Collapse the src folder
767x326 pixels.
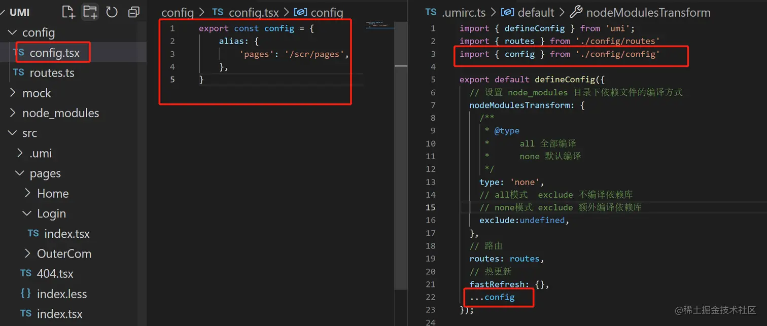[12, 133]
